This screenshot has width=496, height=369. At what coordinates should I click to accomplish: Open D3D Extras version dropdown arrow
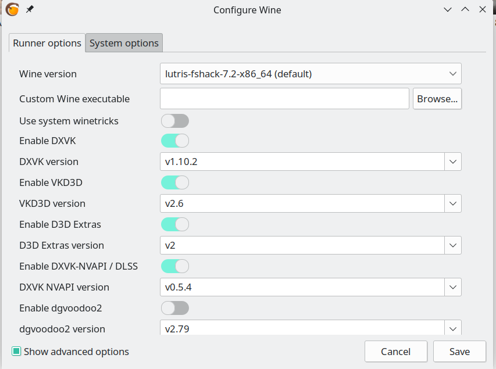pos(453,245)
